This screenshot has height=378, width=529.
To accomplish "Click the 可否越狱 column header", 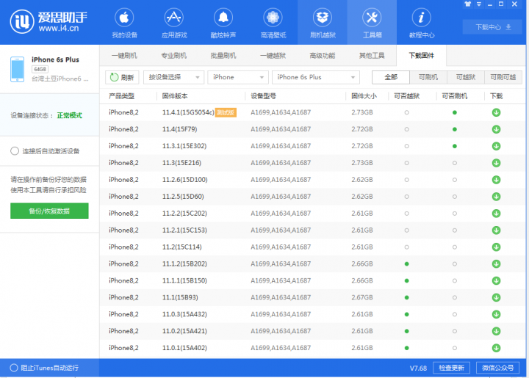I will tap(407, 96).
